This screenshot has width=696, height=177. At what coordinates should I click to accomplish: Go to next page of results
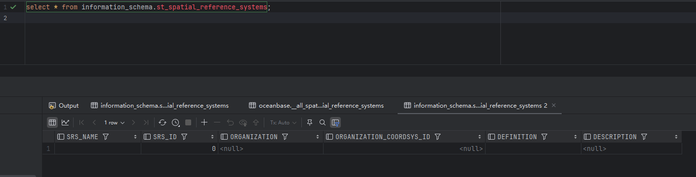[134, 122]
